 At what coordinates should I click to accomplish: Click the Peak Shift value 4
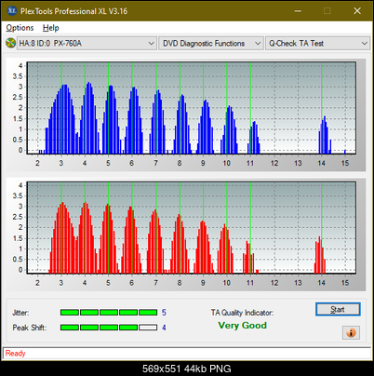point(164,328)
